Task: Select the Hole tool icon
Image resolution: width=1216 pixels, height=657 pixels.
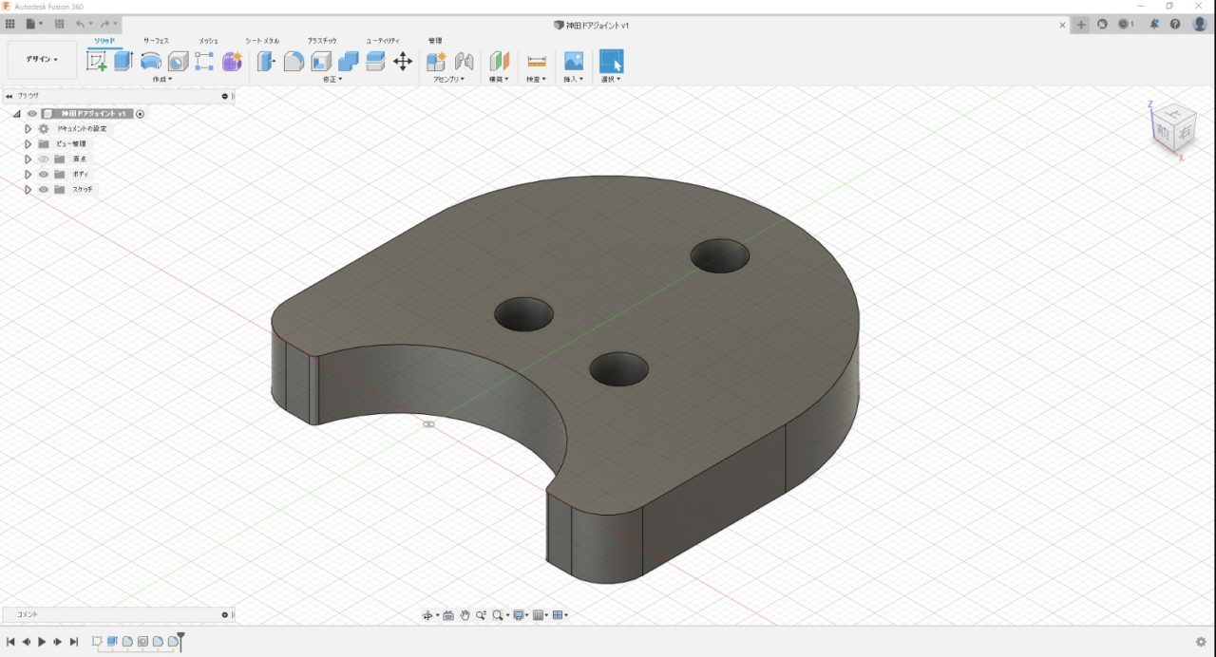Action: pos(177,60)
